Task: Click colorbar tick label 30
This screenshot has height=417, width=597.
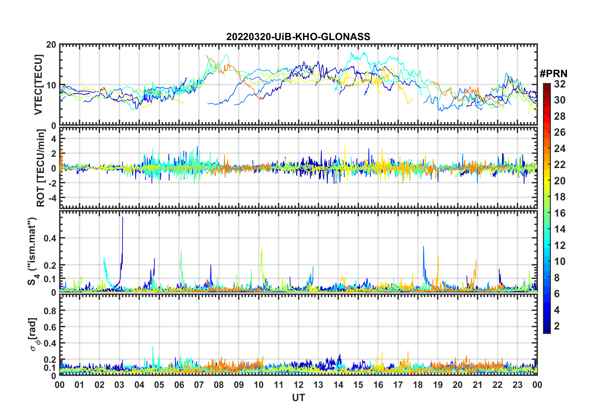Action: [x=559, y=100]
